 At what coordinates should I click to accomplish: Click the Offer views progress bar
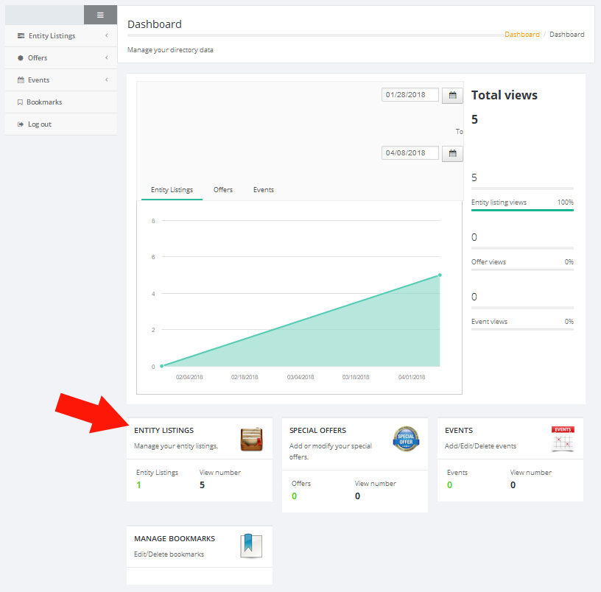(x=522, y=270)
